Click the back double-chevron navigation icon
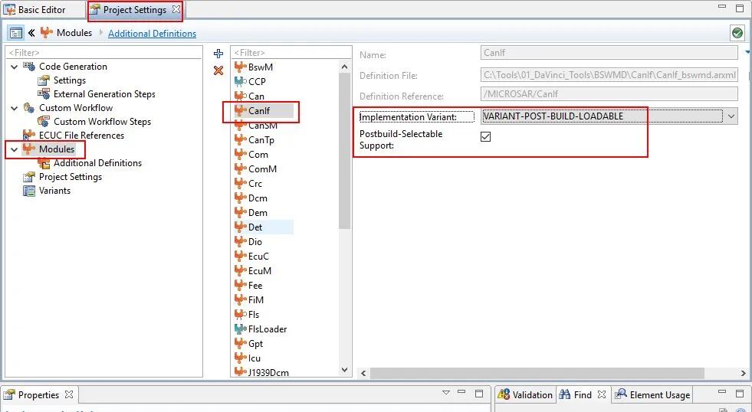Image resolution: width=752 pixels, height=412 pixels. point(31,33)
